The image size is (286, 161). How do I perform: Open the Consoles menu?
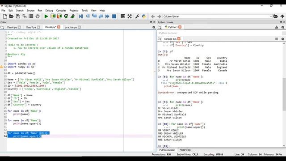pos(61,11)
